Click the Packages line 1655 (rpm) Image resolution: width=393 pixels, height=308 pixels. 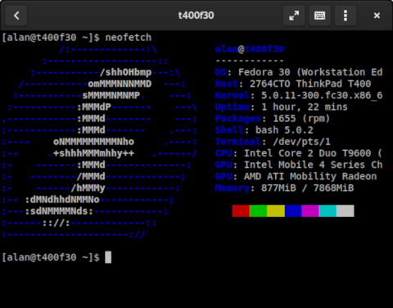[273, 119]
